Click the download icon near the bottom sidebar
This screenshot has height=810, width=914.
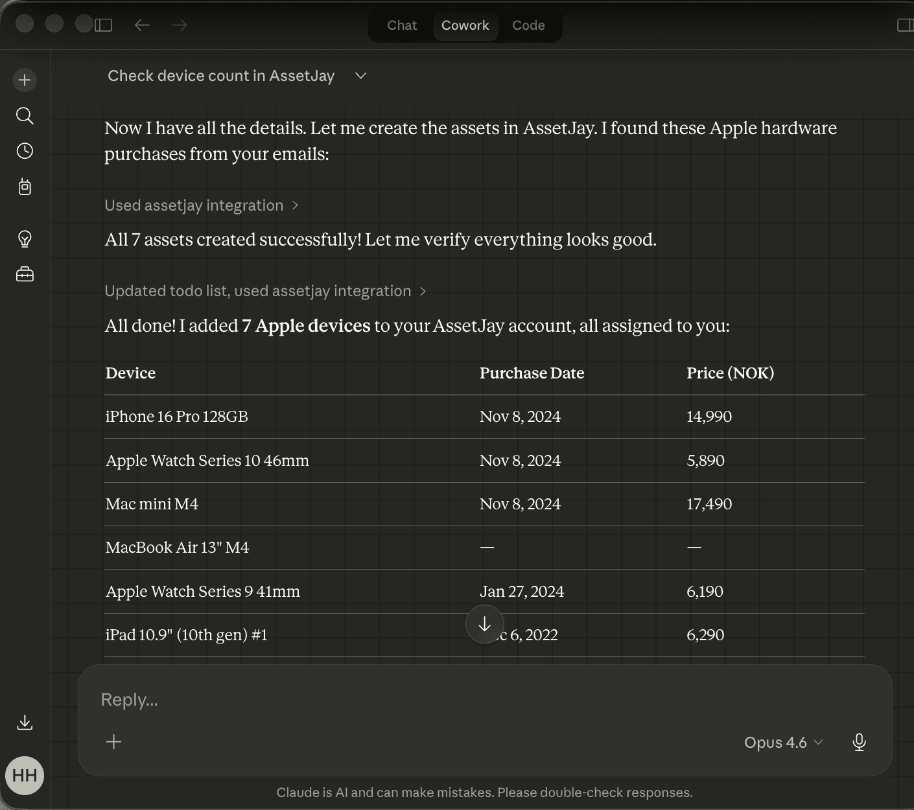pos(24,723)
